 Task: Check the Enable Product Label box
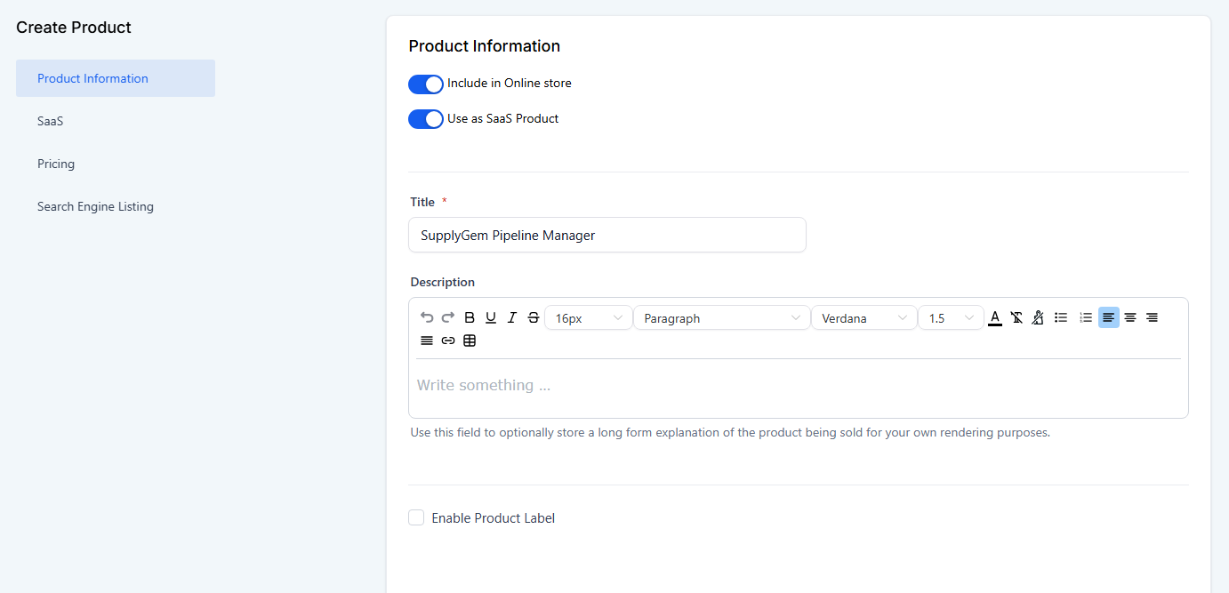[416, 517]
